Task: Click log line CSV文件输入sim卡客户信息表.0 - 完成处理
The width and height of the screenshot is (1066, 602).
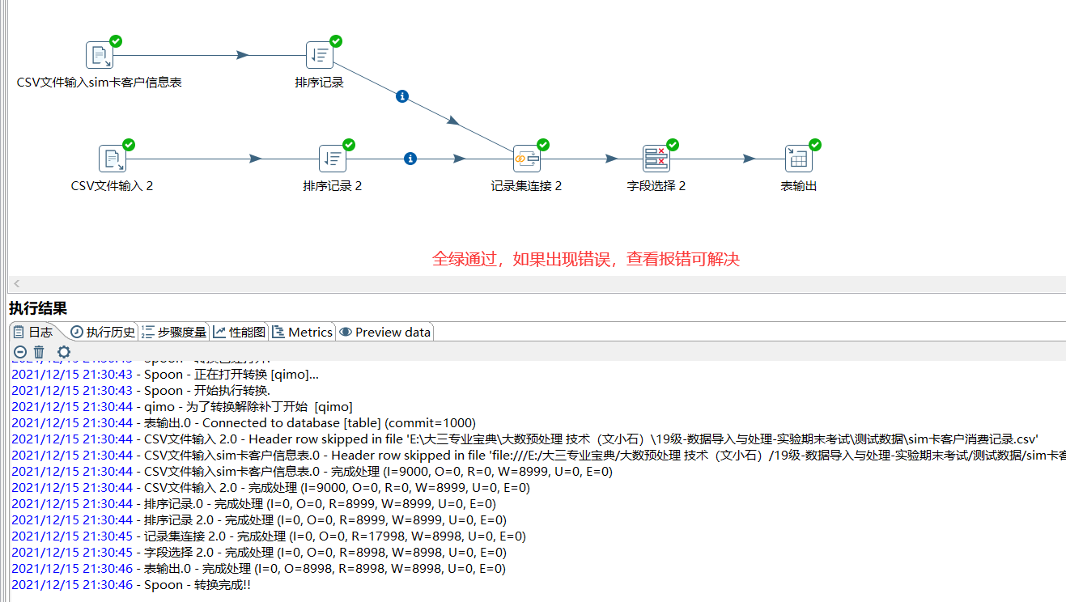Action: (312, 472)
